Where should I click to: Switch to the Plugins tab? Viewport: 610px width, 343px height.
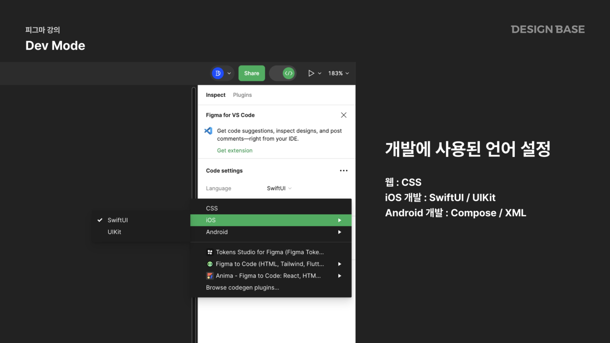[242, 95]
